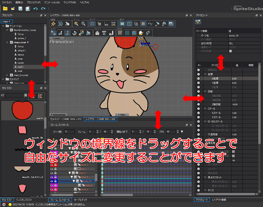The height and width of the screenshot is (207, 263).
Task: Save project with the single floppy disk icon
Action: 20,8
